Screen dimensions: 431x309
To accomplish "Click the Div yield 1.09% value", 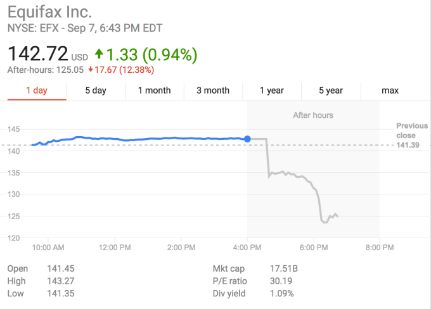I will tap(283, 294).
